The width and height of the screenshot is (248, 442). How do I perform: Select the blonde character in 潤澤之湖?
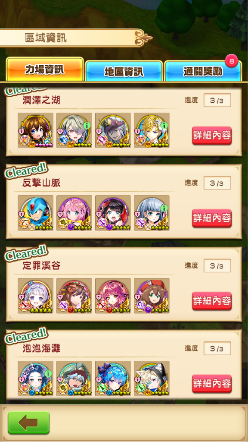pyautogui.click(x=152, y=130)
